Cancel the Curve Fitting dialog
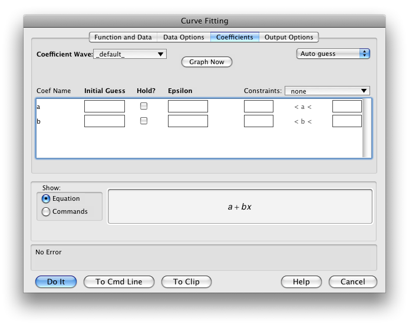 pos(352,282)
